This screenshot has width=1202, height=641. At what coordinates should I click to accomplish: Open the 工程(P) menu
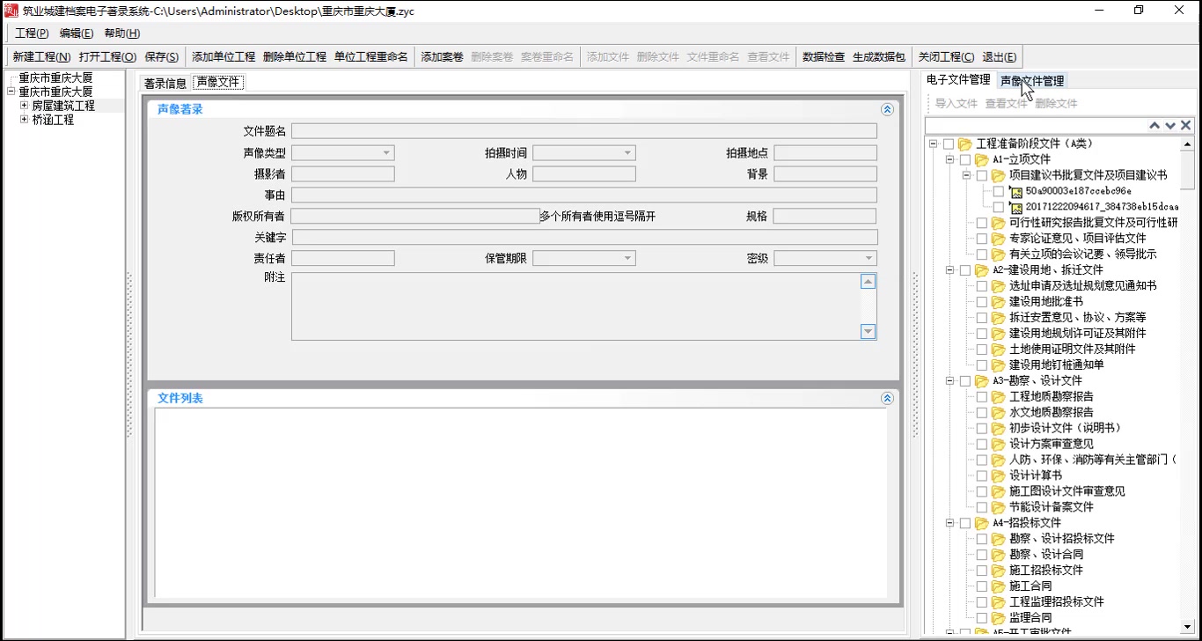click(x=32, y=33)
